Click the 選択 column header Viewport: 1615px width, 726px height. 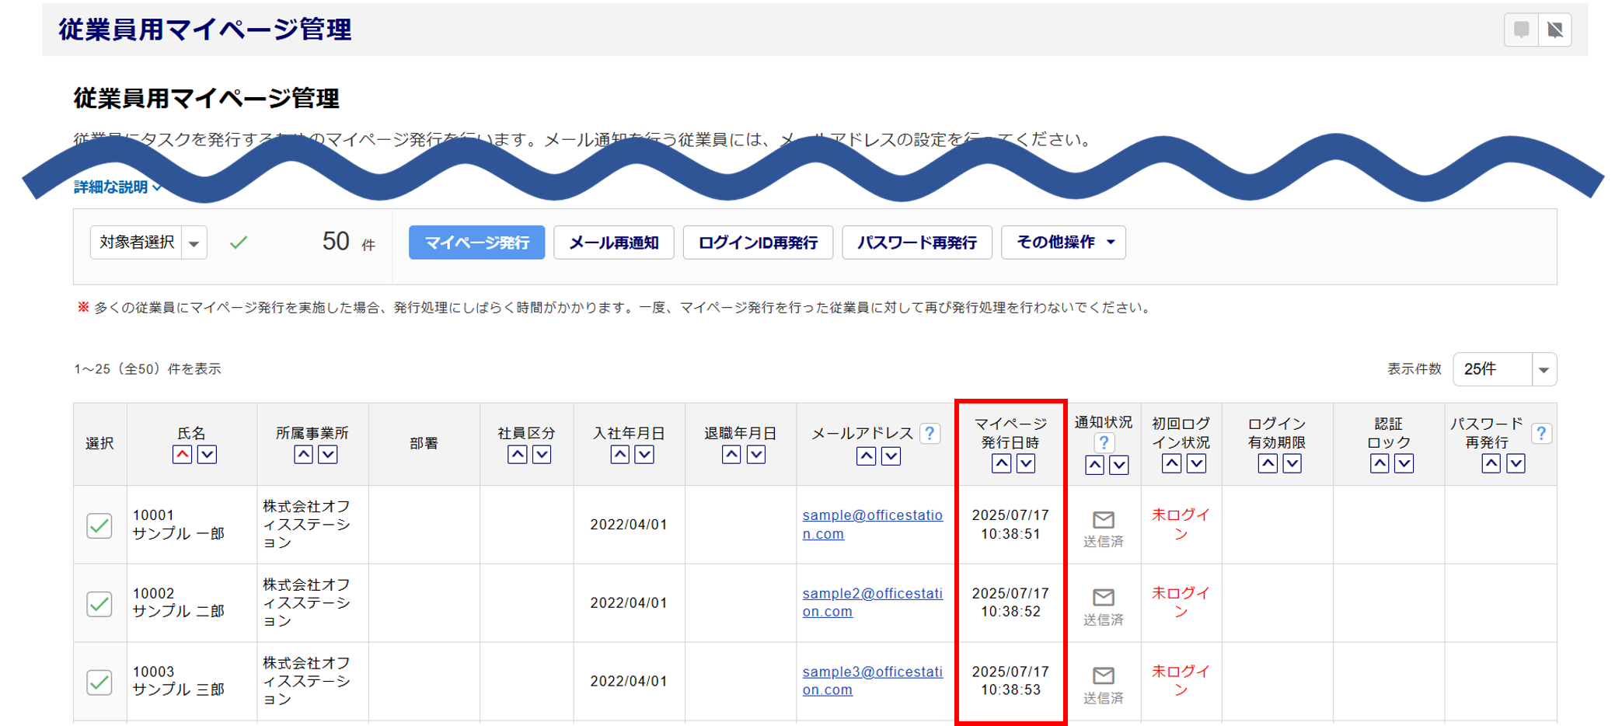coord(99,444)
